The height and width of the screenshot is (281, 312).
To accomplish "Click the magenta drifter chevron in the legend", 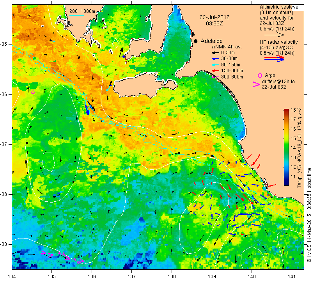I will click(x=257, y=84).
